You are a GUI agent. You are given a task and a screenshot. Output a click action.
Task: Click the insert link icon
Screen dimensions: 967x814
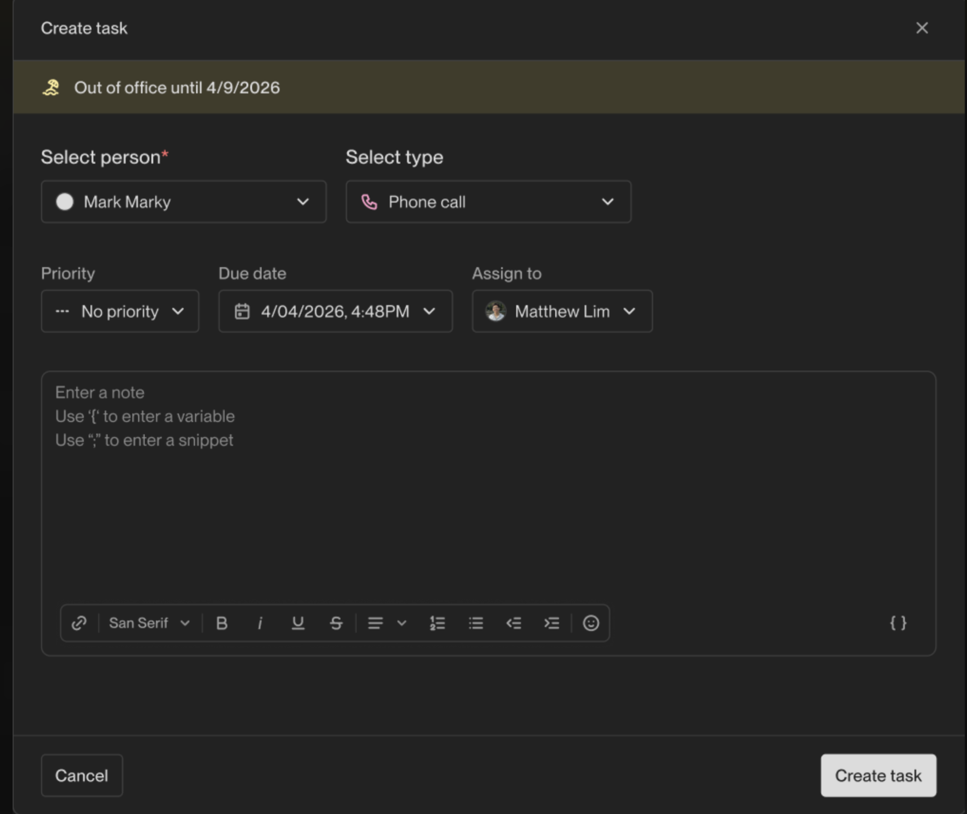coord(79,623)
